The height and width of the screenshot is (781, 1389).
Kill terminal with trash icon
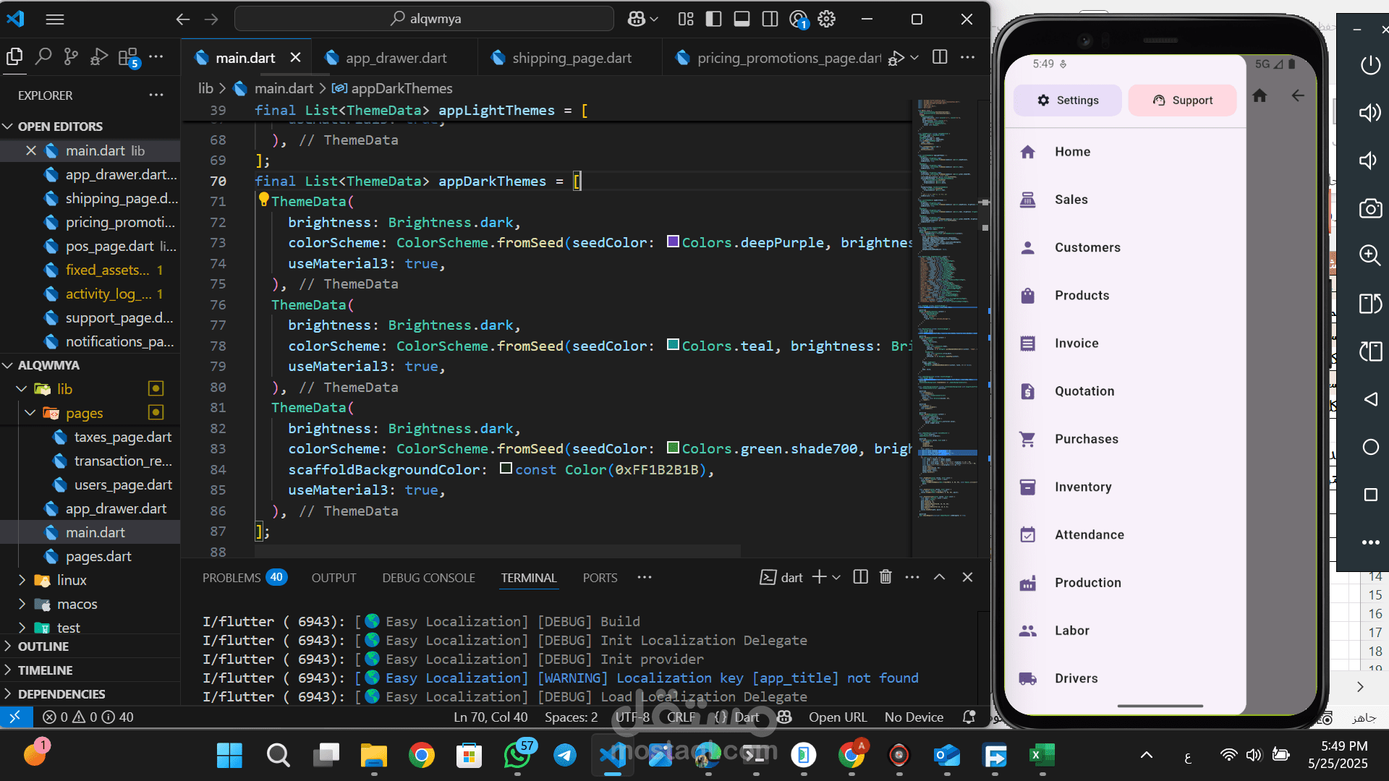pos(885,577)
